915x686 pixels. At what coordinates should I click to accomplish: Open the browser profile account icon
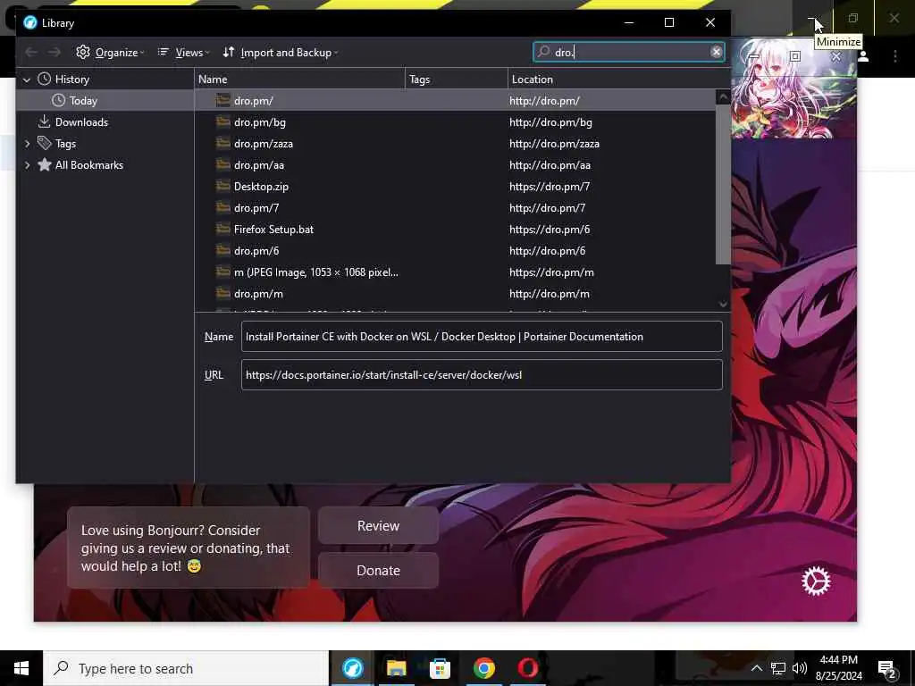pos(864,56)
